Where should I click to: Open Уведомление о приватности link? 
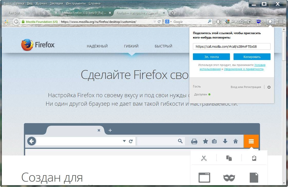point(244,69)
